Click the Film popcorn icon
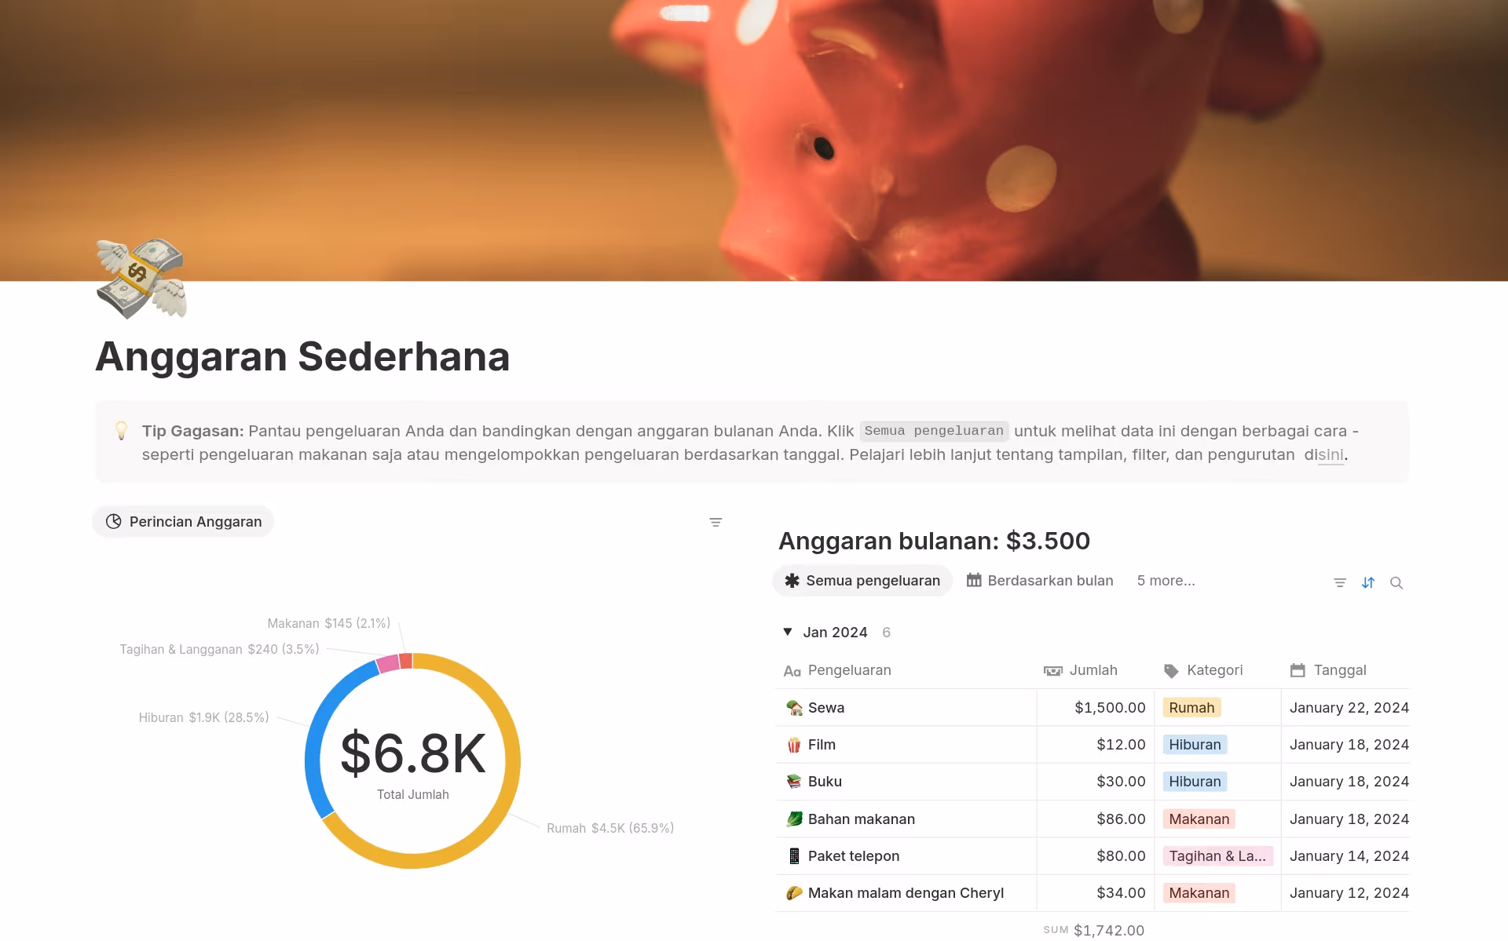1508x941 pixels. click(794, 745)
